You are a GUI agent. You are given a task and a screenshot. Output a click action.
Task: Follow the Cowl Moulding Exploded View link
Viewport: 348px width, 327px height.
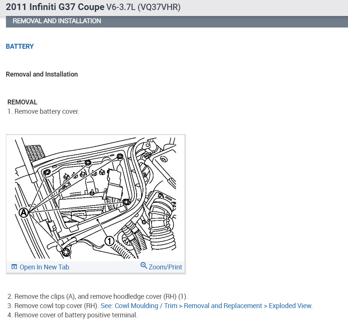click(206, 306)
